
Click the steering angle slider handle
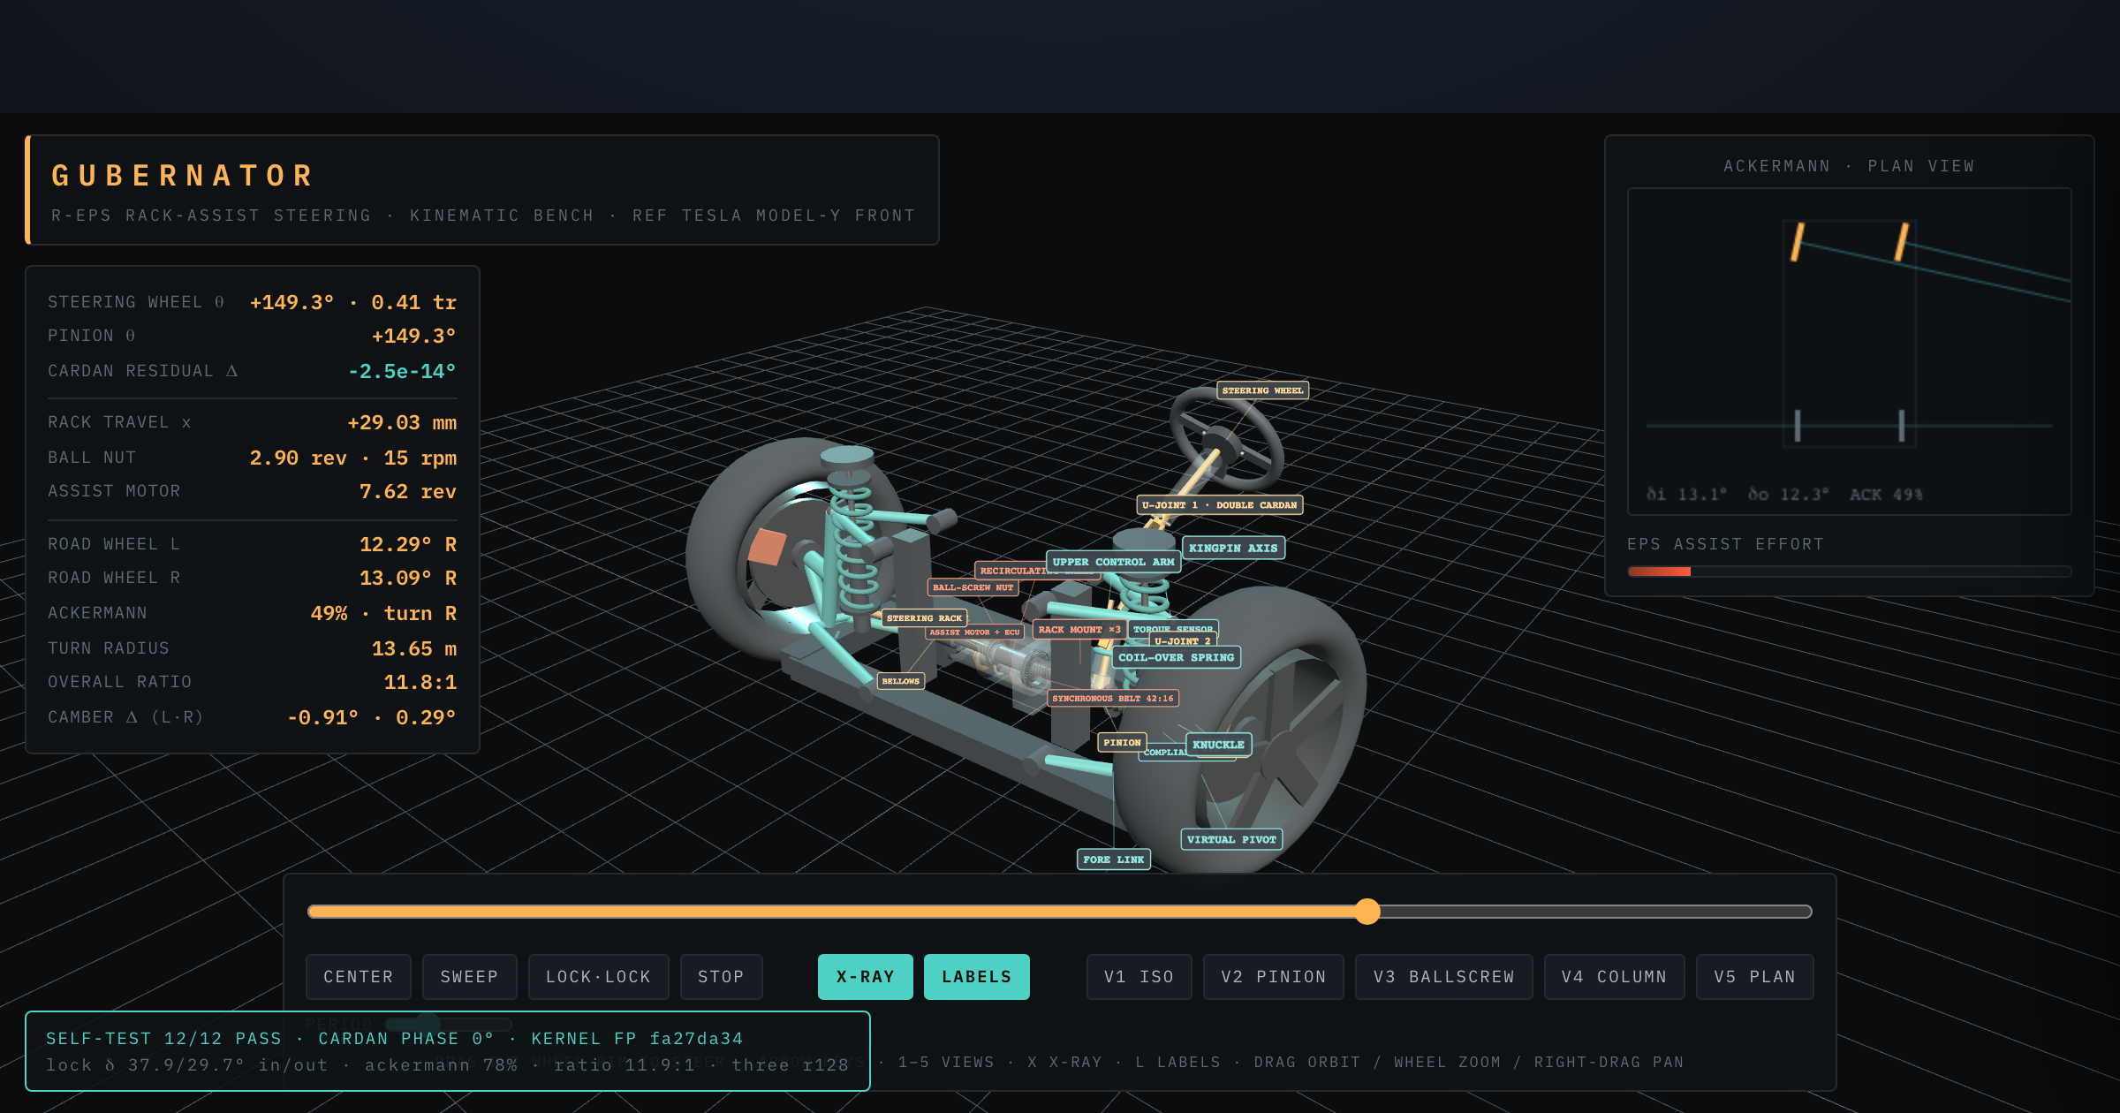click(x=1367, y=912)
